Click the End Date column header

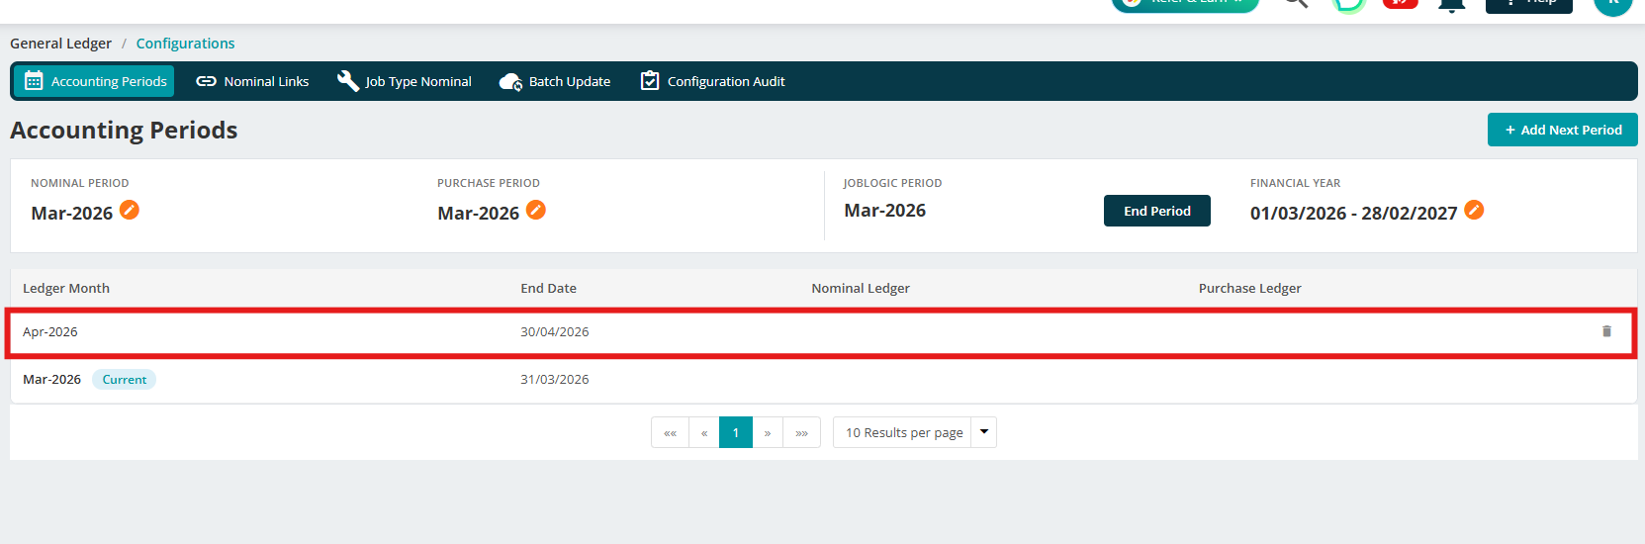(548, 288)
